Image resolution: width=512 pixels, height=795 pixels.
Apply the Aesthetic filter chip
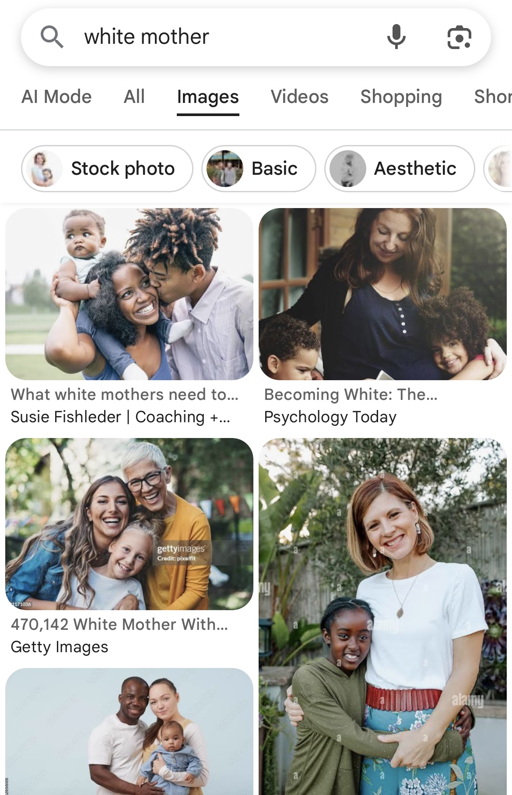400,169
